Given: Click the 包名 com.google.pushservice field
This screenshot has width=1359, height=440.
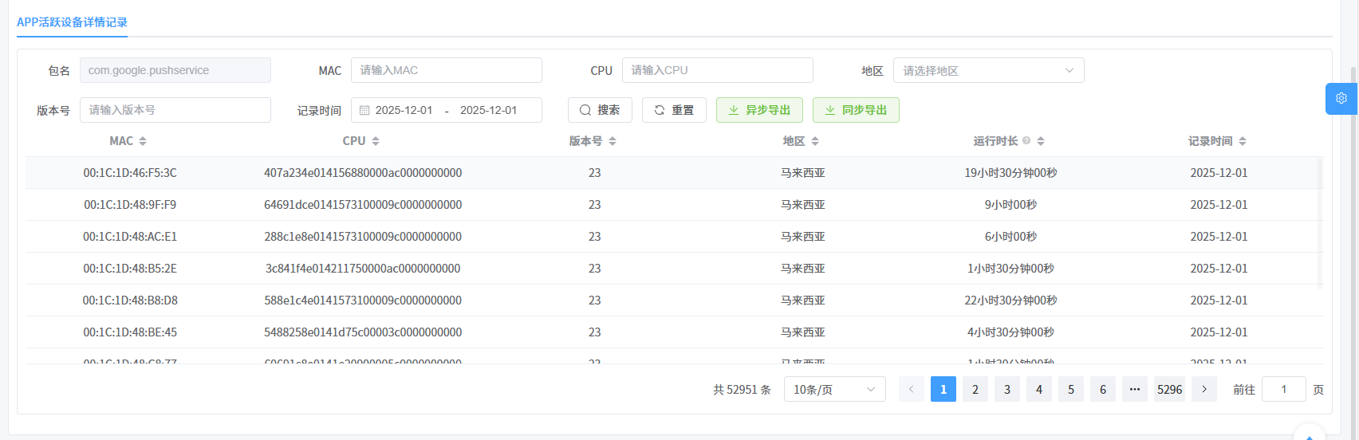Looking at the screenshot, I should click(175, 70).
